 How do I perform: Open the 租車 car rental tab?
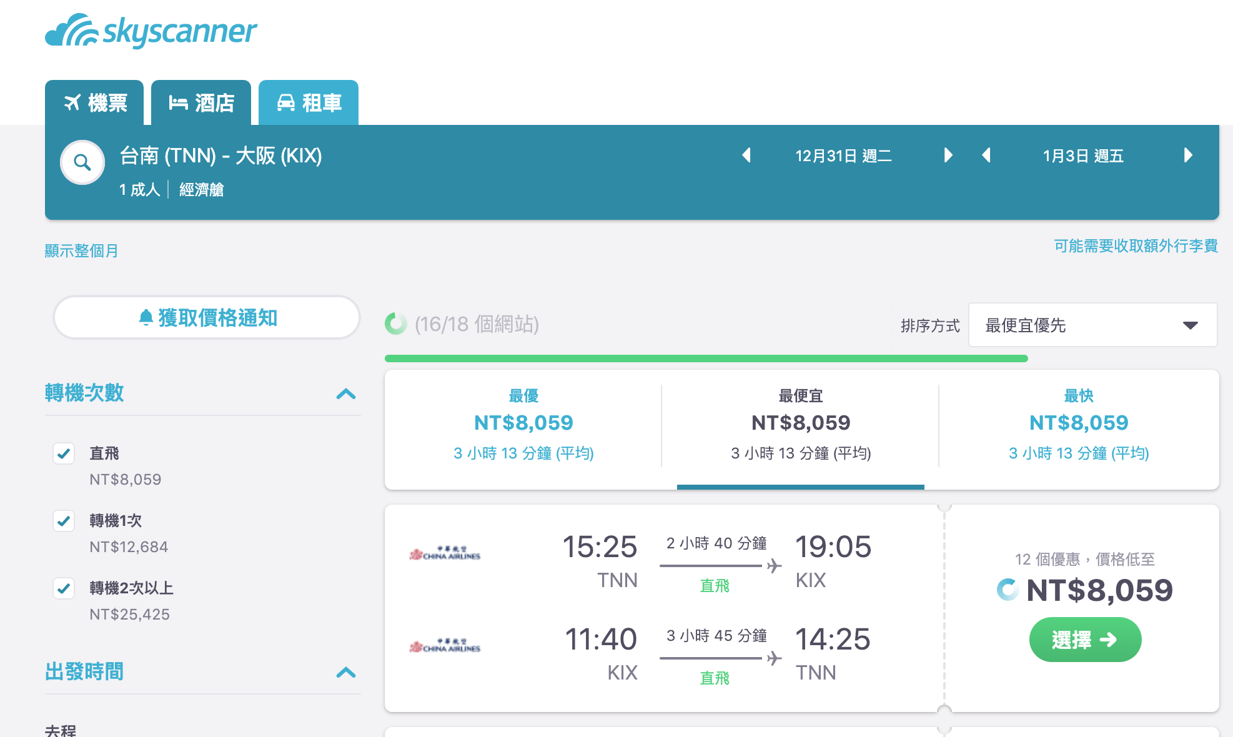(309, 102)
